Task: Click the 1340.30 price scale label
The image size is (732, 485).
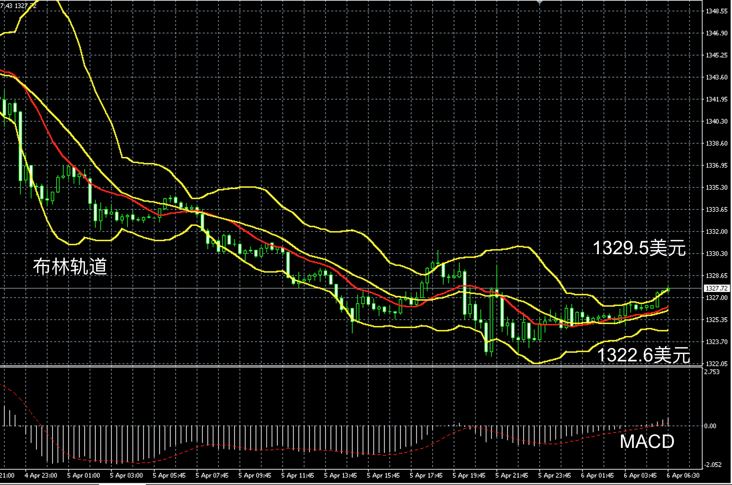Action: click(x=716, y=122)
